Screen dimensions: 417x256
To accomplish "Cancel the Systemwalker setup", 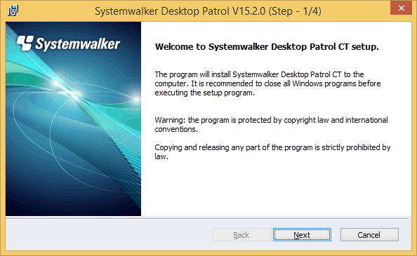I will pos(369,235).
